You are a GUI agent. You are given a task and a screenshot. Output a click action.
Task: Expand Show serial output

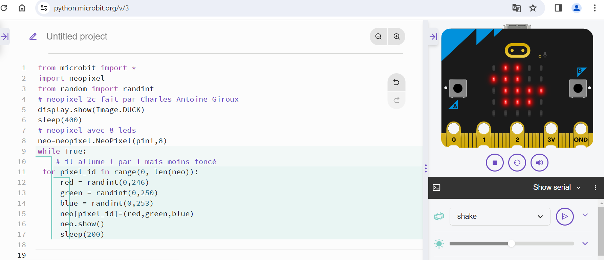point(557,187)
